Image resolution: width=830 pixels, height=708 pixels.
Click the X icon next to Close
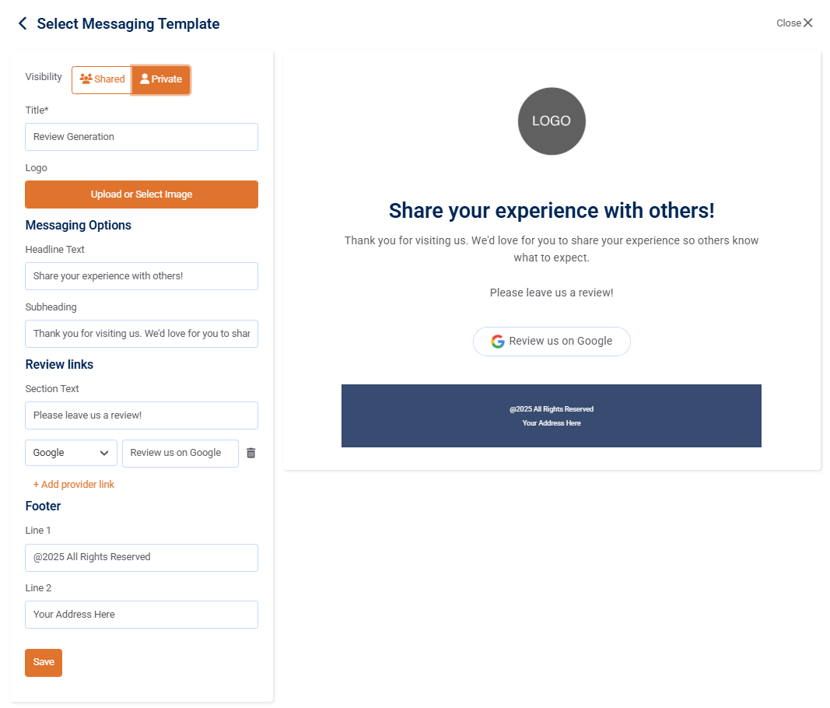[x=808, y=23]
